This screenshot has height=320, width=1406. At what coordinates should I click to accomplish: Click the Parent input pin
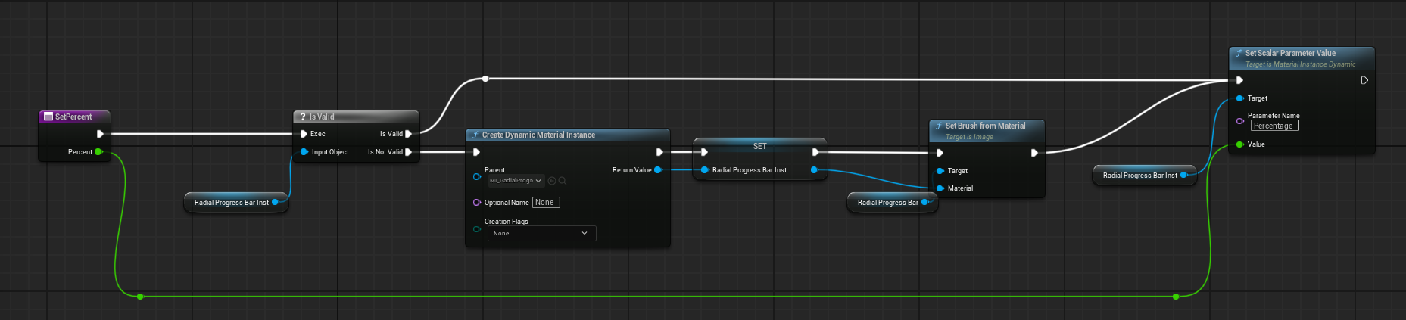[477, 176]
